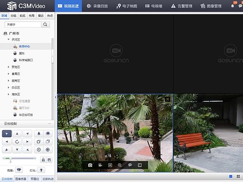Toggle the camera wiper button
243x182 pixels.
(x=19, y=170)
